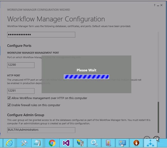Screen dimensions: 167x148
Task: Click the Please Wait message text
Action: (x=87, y=70)
